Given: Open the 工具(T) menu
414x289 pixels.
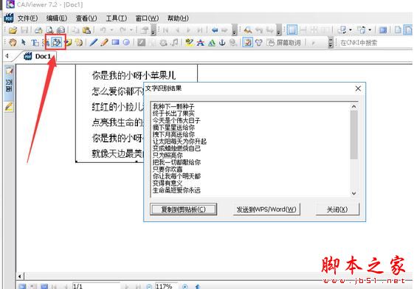Looking at the screenshot, I should 117,18.
